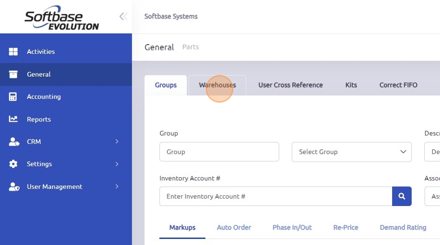Search inventory account with magnifier button
The image size is (440, 245).
(x=401, y=196)
